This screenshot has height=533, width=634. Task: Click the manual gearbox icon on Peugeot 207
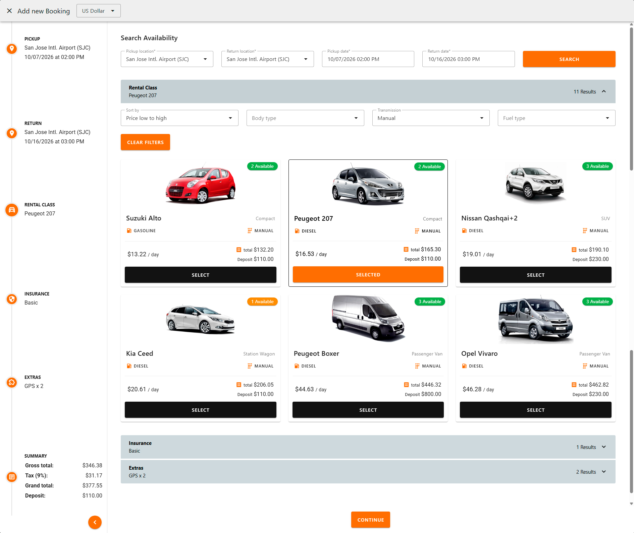(x=417, y=231)
